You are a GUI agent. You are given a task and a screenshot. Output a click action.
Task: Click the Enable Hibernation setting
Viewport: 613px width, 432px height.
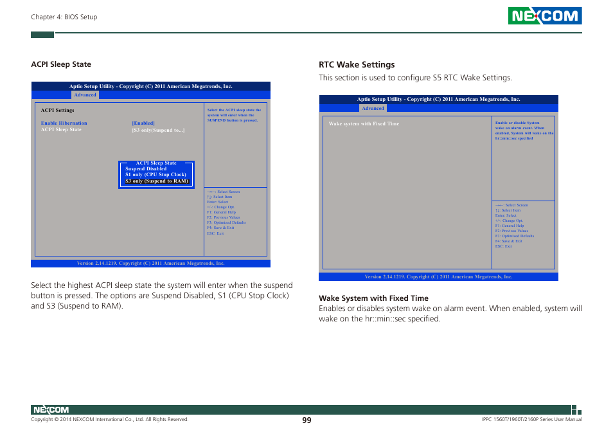(64, 123)
